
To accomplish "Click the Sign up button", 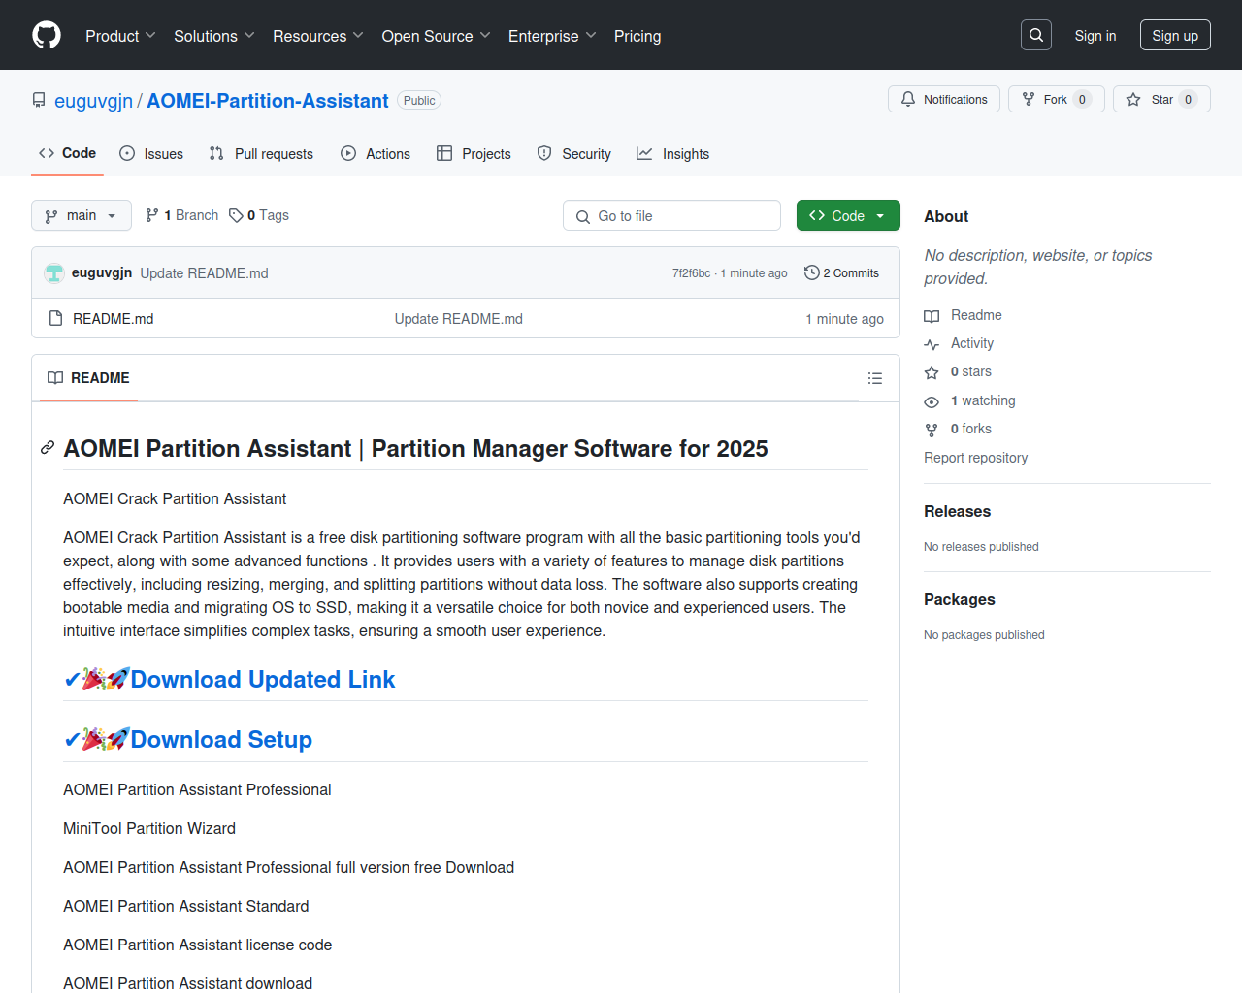I will [1175, 35].
